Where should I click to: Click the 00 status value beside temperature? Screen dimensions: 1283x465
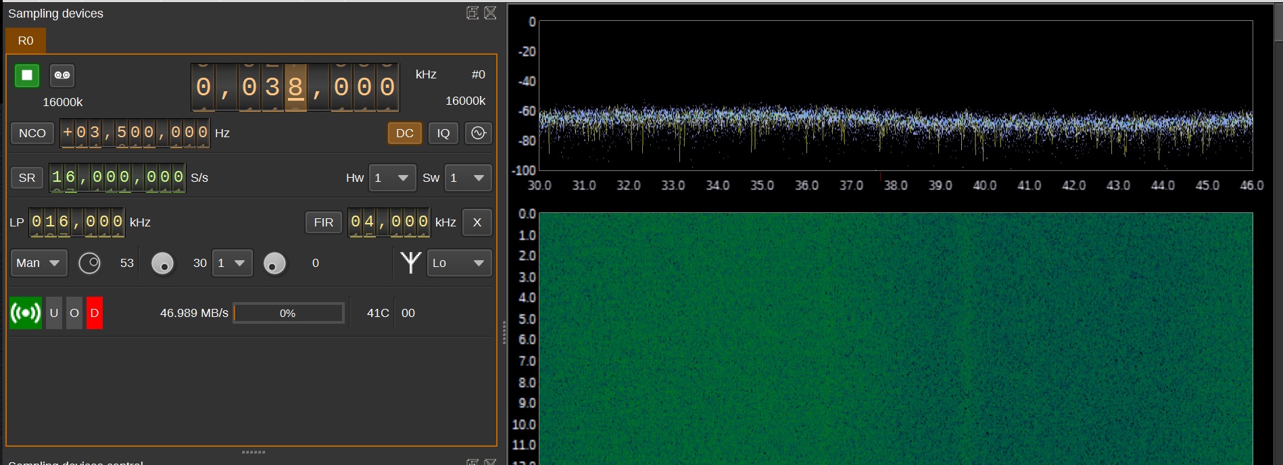click(x=408, y=313)
